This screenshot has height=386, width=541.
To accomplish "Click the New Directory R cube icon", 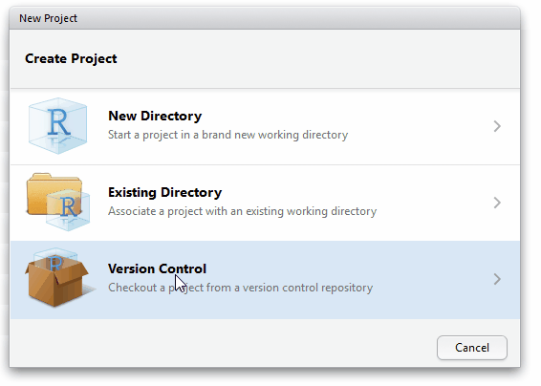I will click(x=58, y=126).
